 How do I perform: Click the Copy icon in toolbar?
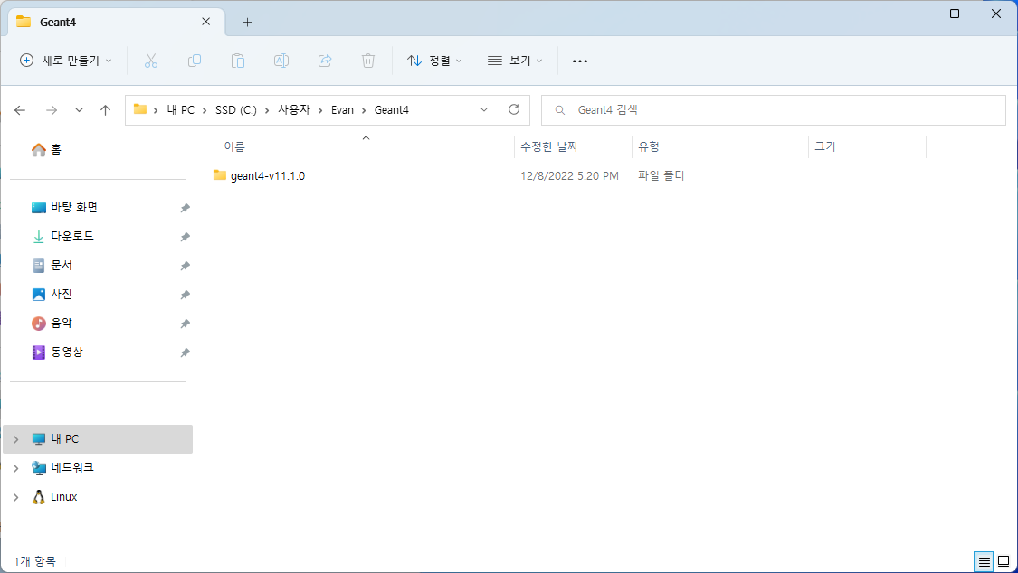tap(195, 61)
